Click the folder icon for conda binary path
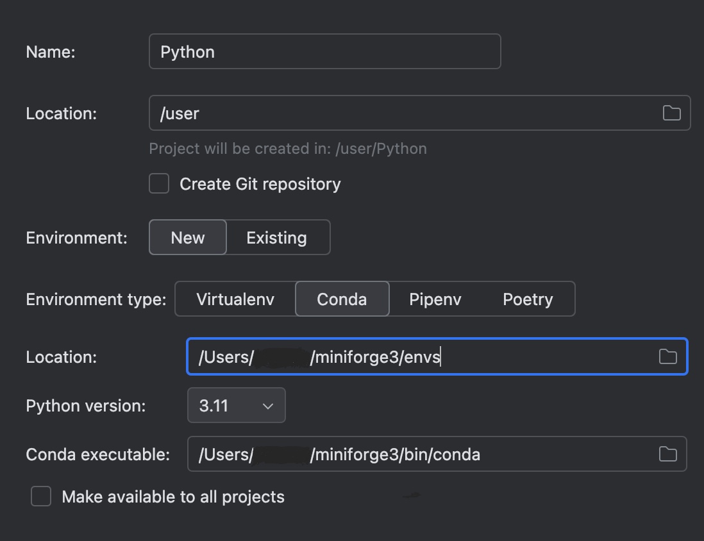Viewport: 704px width, 541px height. [x=667, y=454]
